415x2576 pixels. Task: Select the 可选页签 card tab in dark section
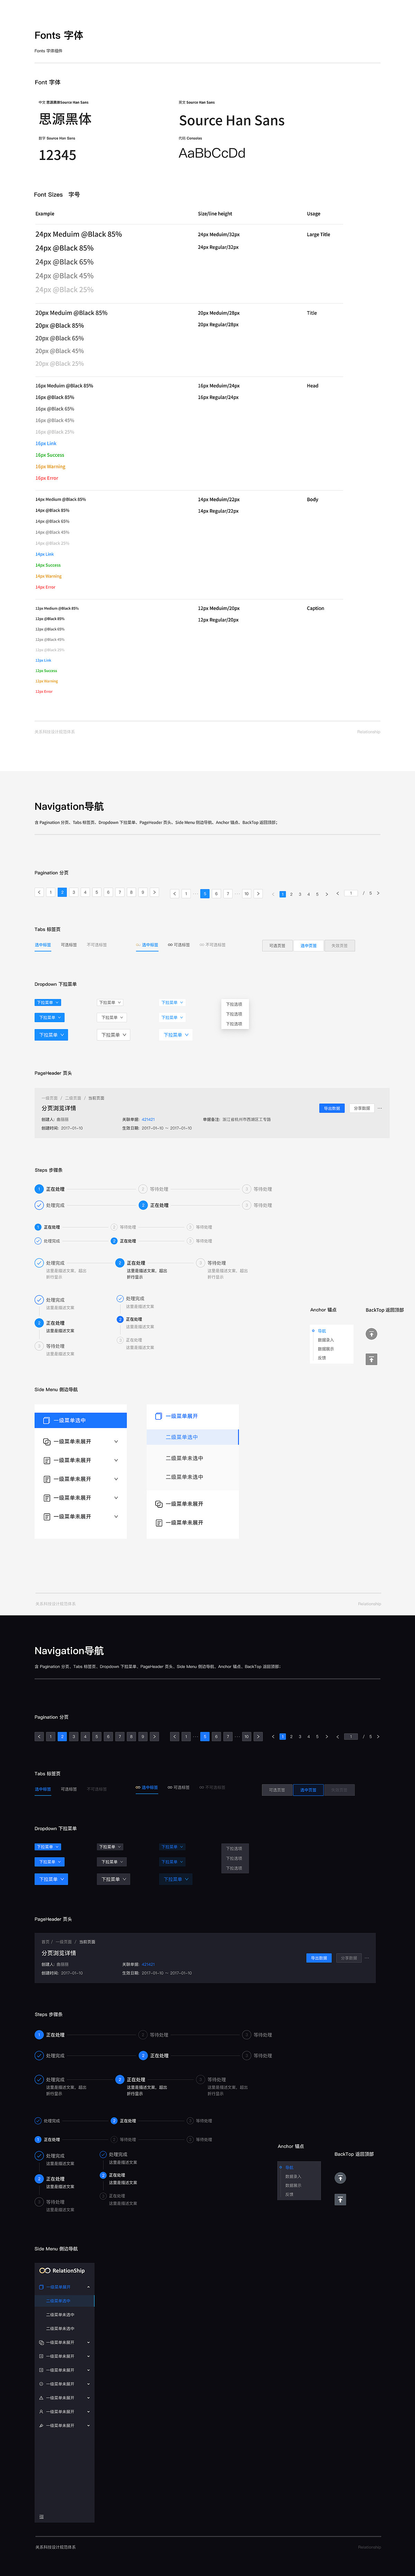277,1790
